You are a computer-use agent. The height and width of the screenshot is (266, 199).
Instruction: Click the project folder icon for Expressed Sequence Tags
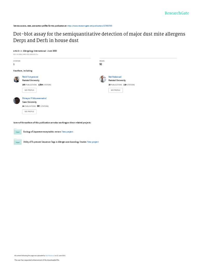click(x=18, y=142)
